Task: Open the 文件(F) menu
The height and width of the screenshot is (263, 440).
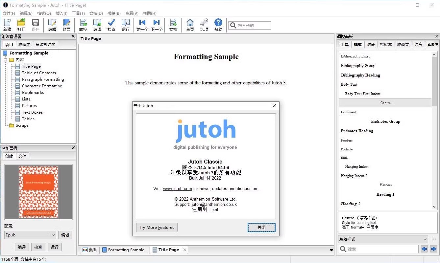Action: pos(9,13)
